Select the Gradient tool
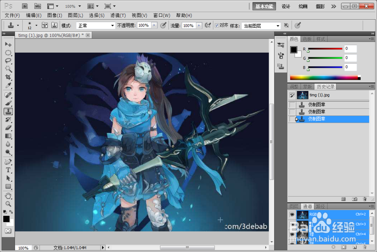The width and height of the screenshot is (377, 252). point(8,136)
